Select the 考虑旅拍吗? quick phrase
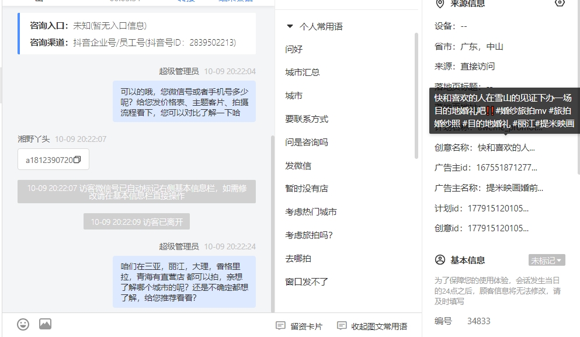 [309, 235]
